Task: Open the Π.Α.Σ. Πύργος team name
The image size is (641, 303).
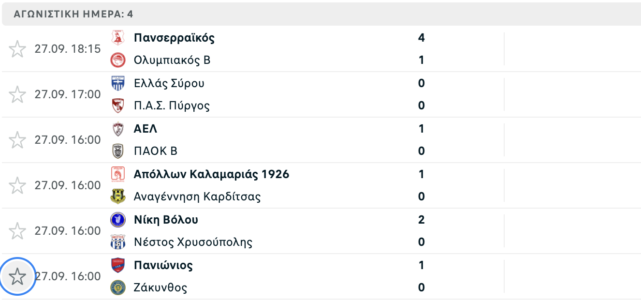Action: [x=172, y=106]
